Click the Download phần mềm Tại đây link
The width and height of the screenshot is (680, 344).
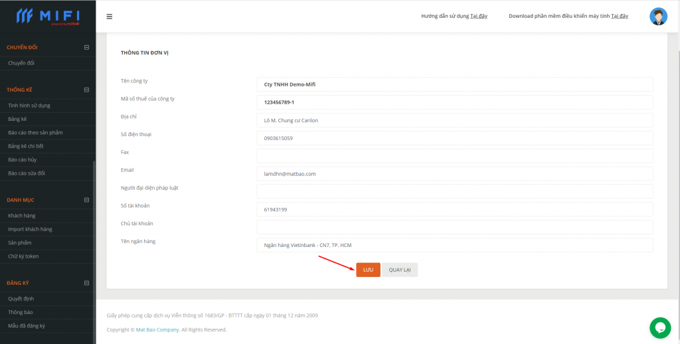(x=619, y=16)
